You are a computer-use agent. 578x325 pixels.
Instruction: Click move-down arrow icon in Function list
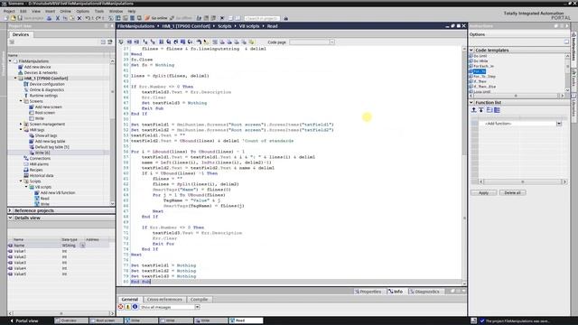coord(481,110)
